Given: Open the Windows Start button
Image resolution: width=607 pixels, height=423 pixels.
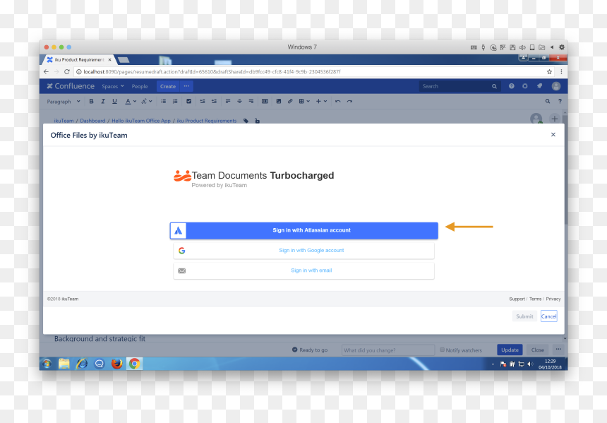Looking at the screenshot, I should click(x=47, y=364).
